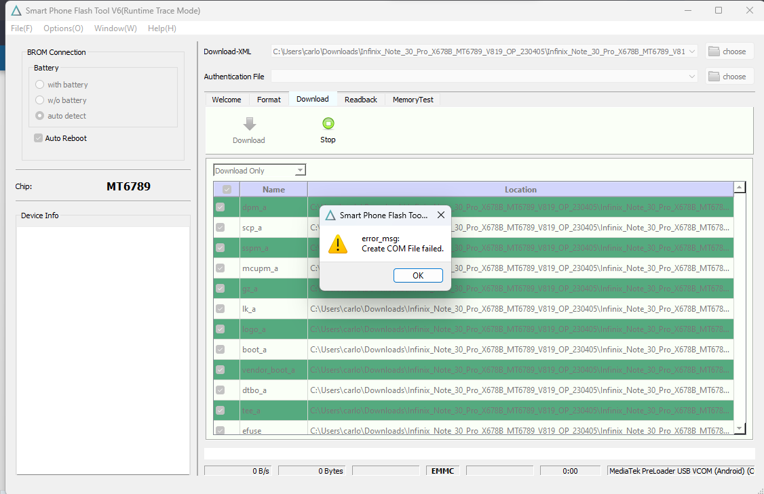This screenshot has width=764, height=494.
Task: Open the File(F) menu
Action: point(22,28)
